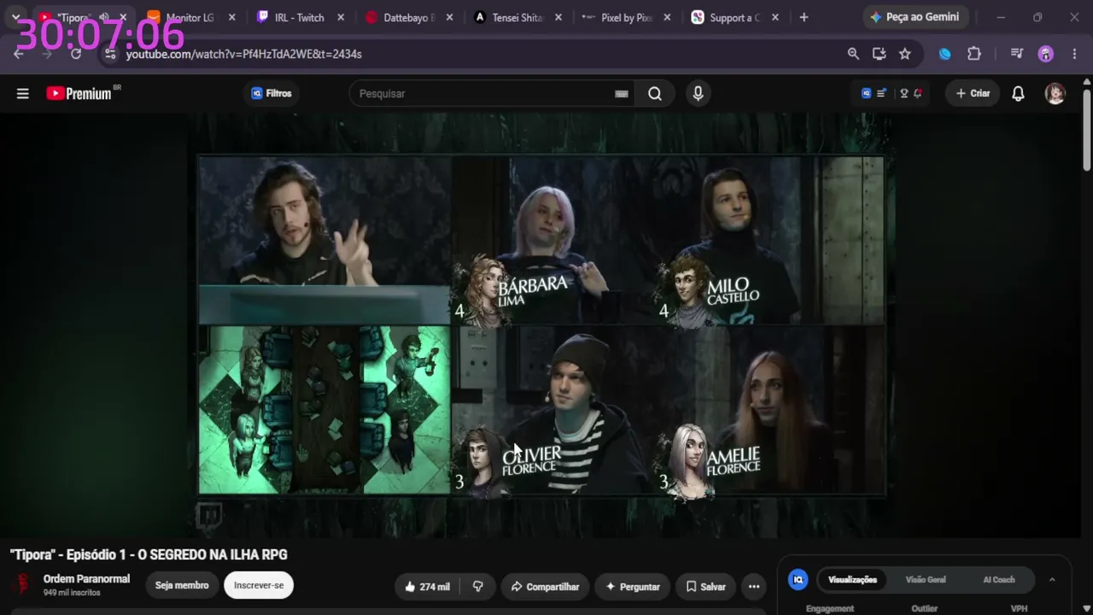Switch to Visualizações tab in side panel

[852, 580]
